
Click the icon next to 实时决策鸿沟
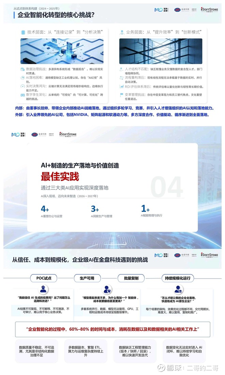(22, 86)
